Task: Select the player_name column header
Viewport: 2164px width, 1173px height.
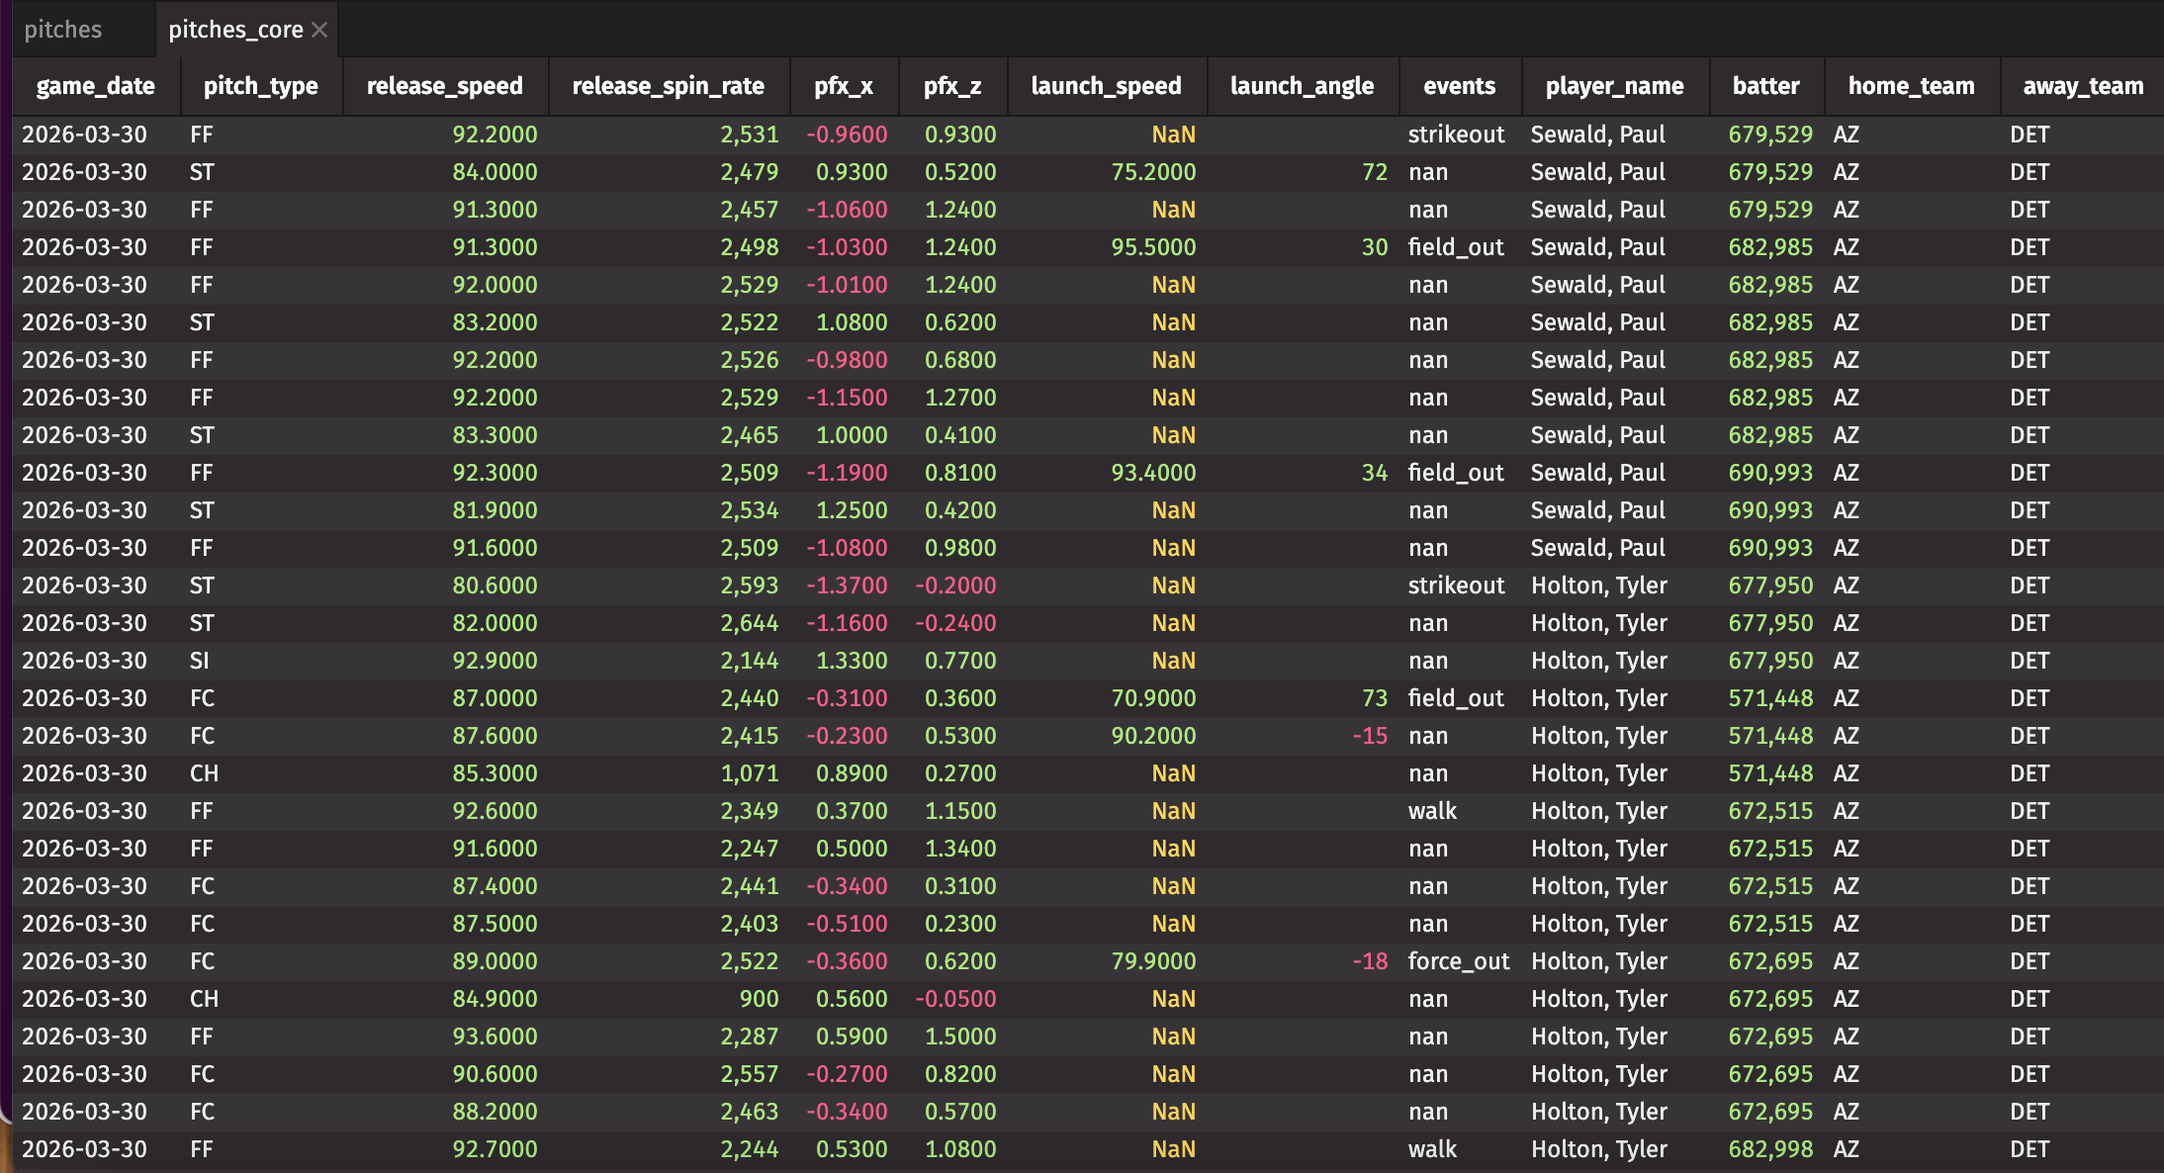Action: coord(1614,86)
